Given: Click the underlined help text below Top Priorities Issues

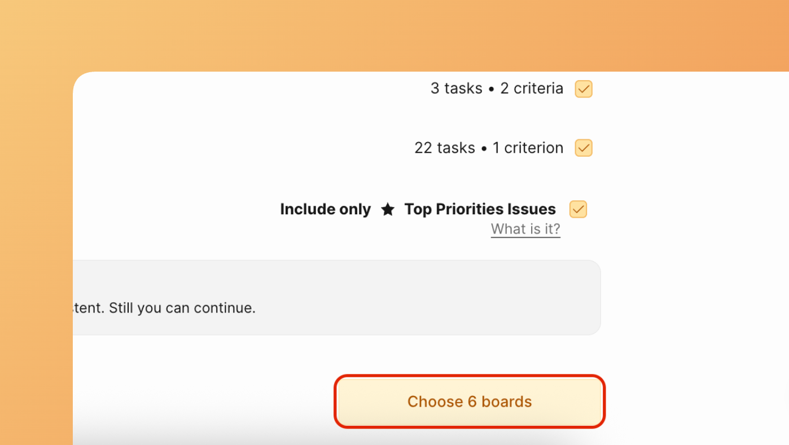Looking at the screenshot, I should pos(525,228).
